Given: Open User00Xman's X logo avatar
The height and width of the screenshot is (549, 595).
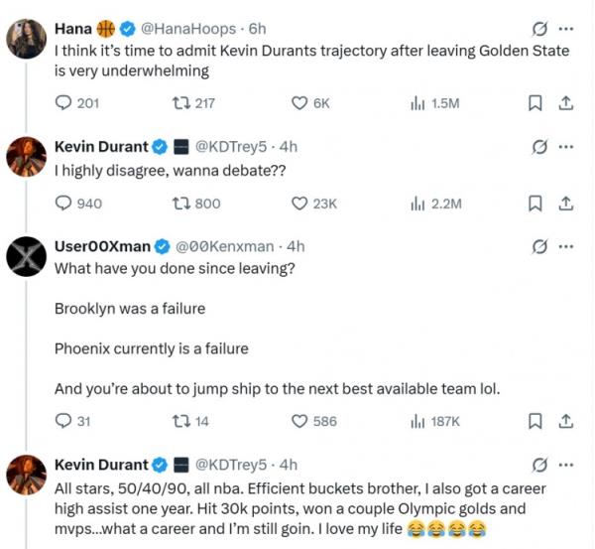Looking at the screenshot, I should tap(26, 256).
